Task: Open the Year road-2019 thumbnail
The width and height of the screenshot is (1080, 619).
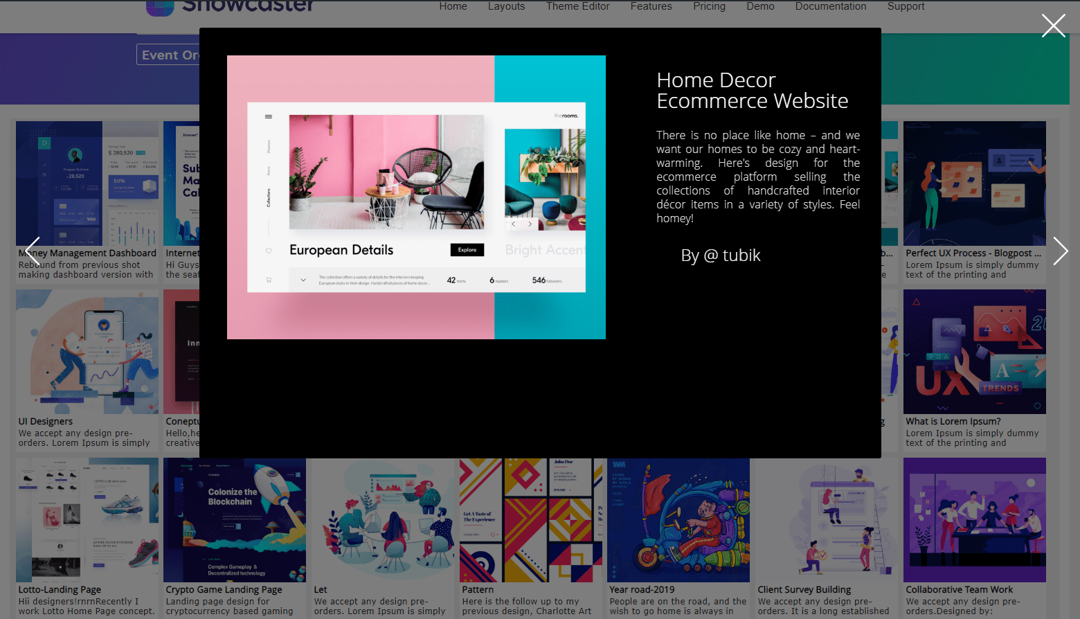Action: click(678, 520)
